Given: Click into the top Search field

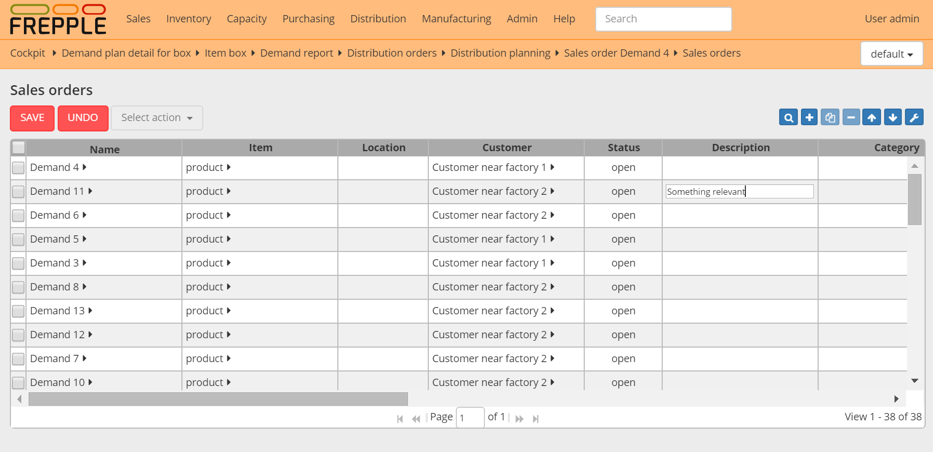Looking at the screenshot, I should click(663, 19).
